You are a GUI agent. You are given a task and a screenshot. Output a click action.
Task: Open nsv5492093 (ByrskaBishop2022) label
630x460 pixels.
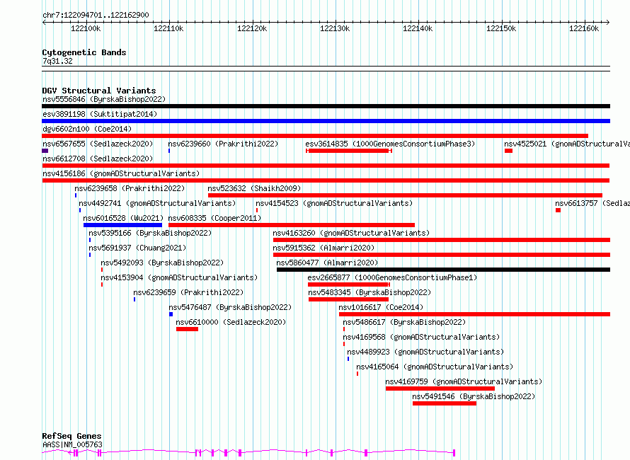pyautogui.click(x=162, y=263)
